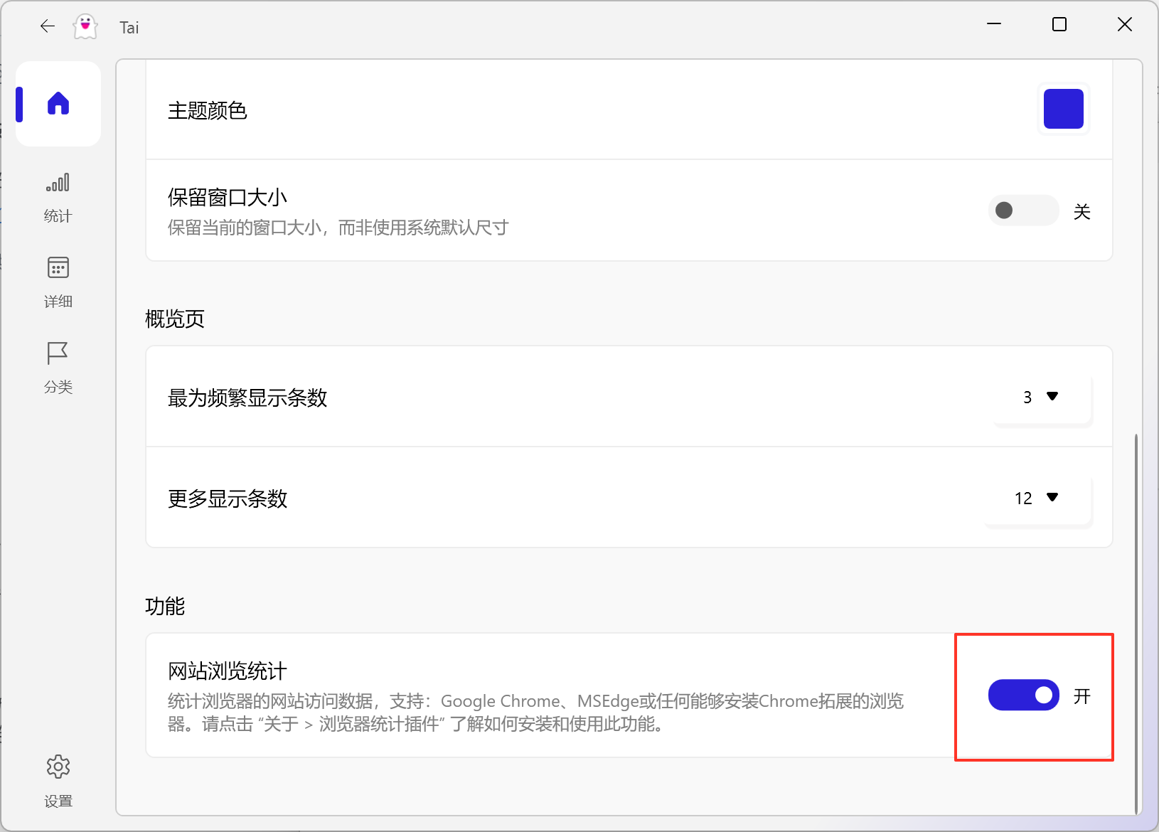Image resolution: width=1159 pixels, height=832 pixels.
Task: Click the 保留窗口大小 setting title
Action: coord(228,197)
